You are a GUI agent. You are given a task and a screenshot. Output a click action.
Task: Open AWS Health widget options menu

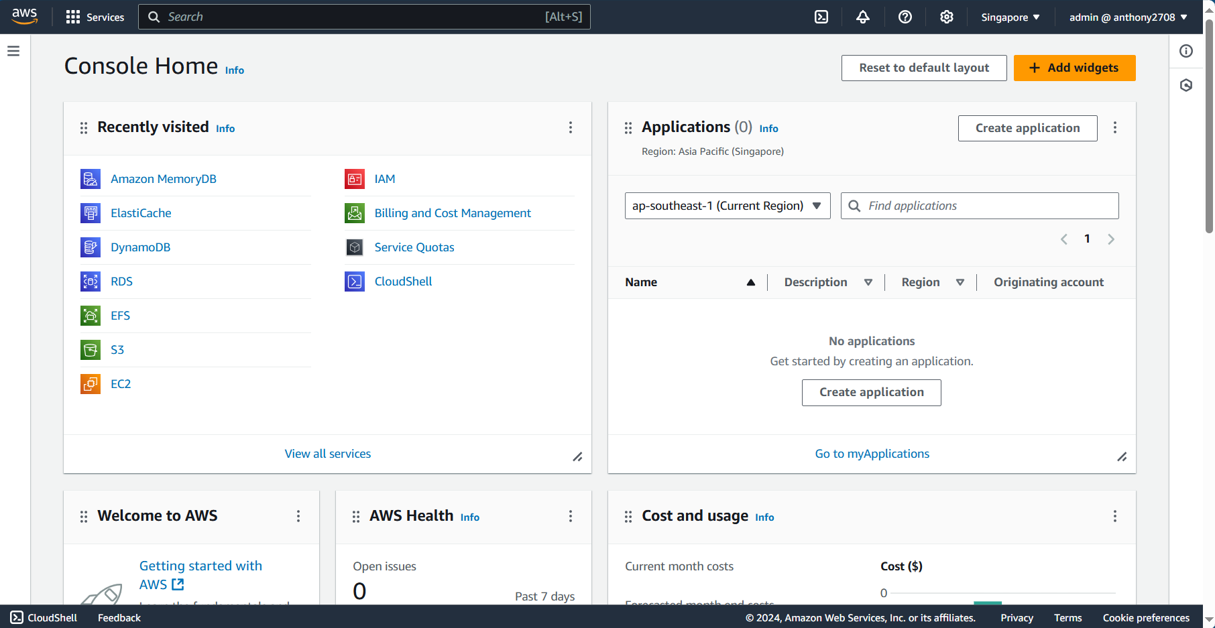click(x=571, y=516)
